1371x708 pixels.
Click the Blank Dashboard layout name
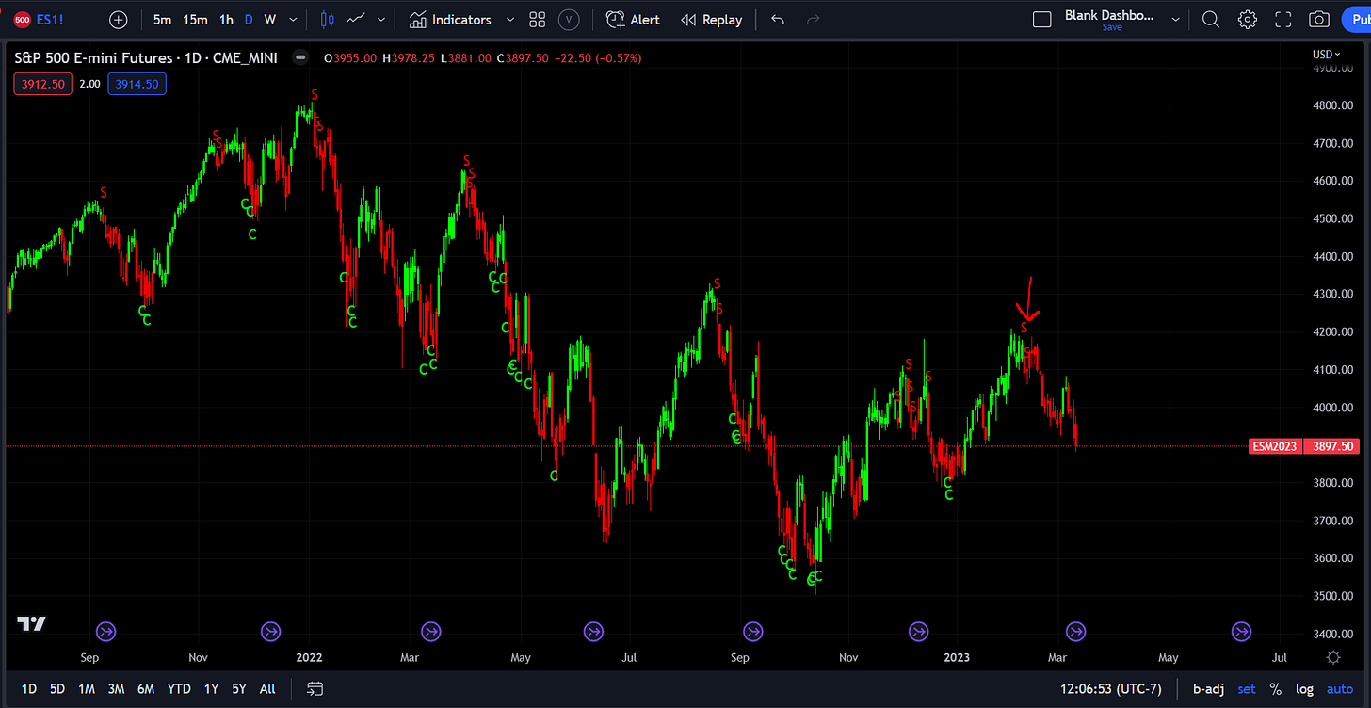(1110, 15)
